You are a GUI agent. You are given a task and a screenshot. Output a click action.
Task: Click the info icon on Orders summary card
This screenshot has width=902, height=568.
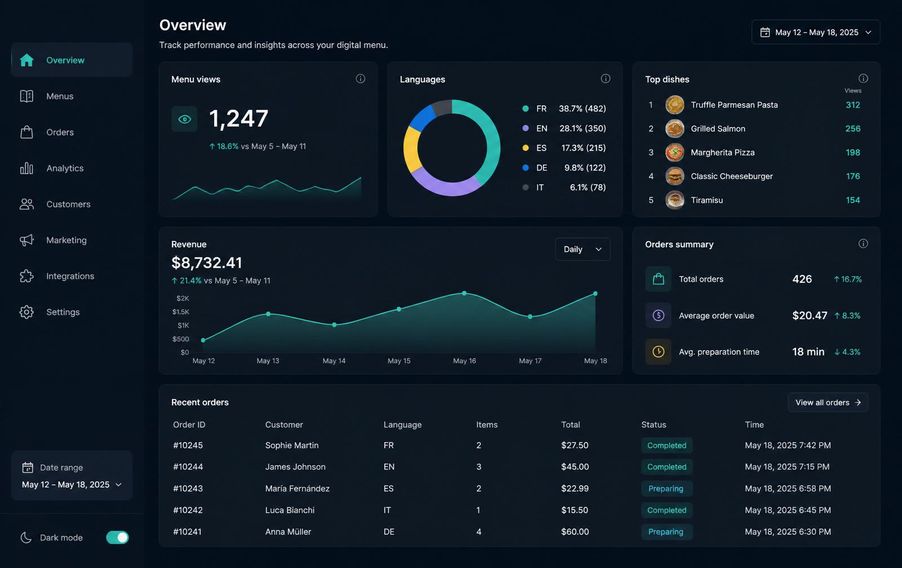point(863,243)
